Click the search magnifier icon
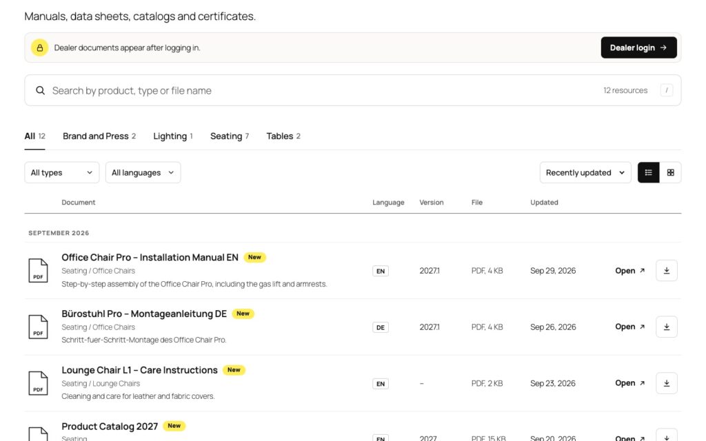The width and height of the screenshot is (706, 441). (41, 90)
